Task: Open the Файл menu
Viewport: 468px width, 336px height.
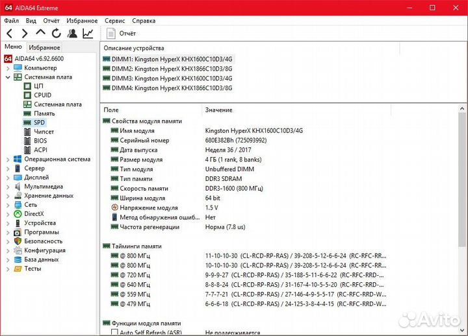Action: pos(11,21)
